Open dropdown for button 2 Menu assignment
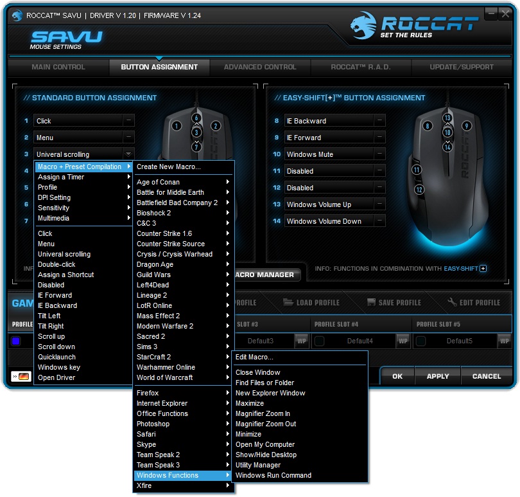 [128, 137]
